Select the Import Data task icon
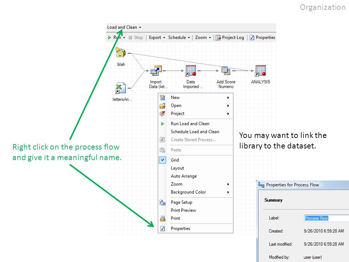349x262 pixels. pyautogui.click(x=156, y=71)
